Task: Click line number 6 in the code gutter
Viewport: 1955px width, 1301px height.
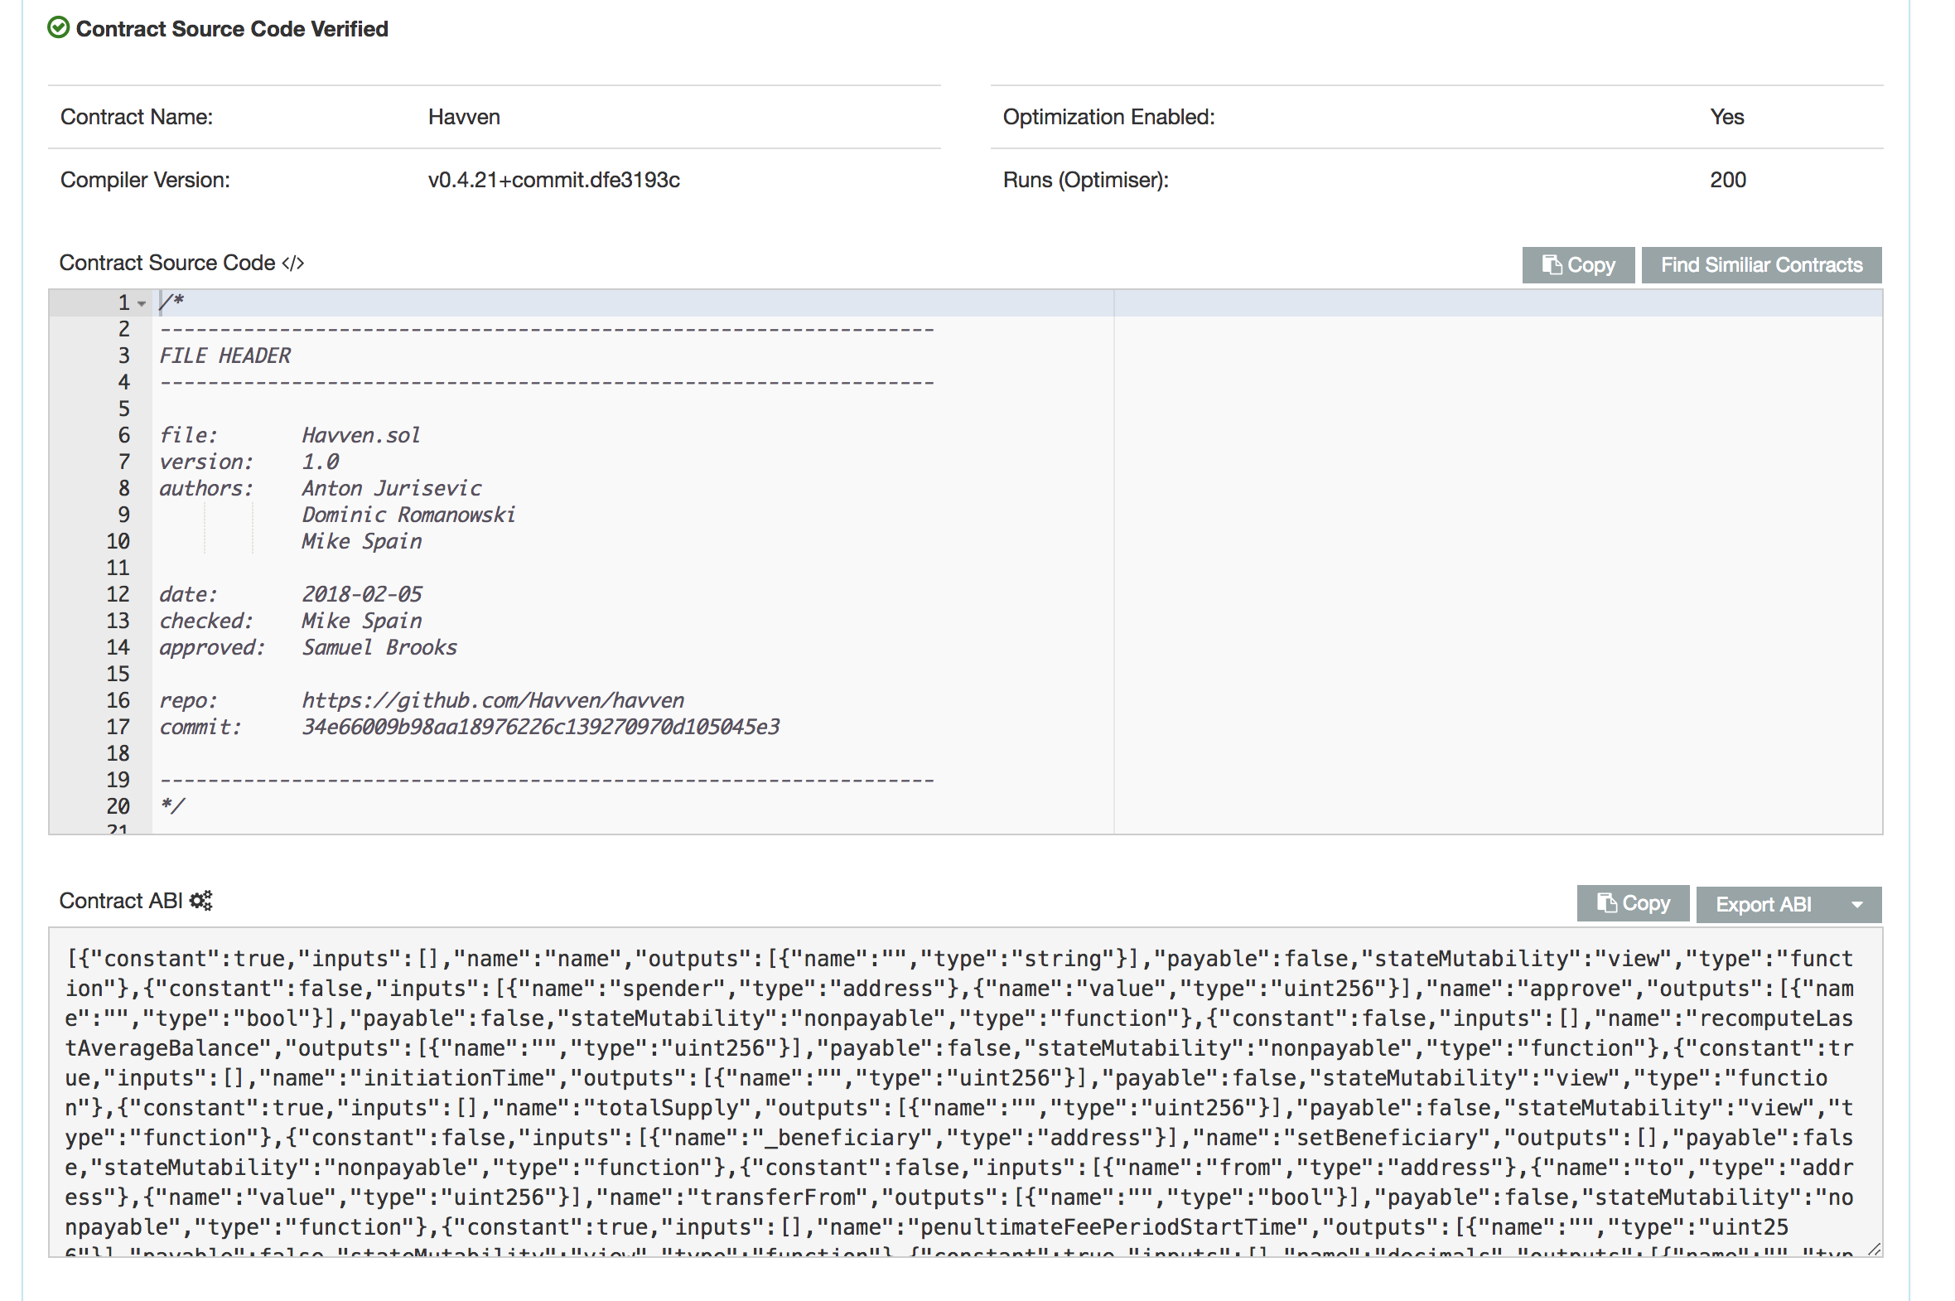Action: click(x=123, y=435)
